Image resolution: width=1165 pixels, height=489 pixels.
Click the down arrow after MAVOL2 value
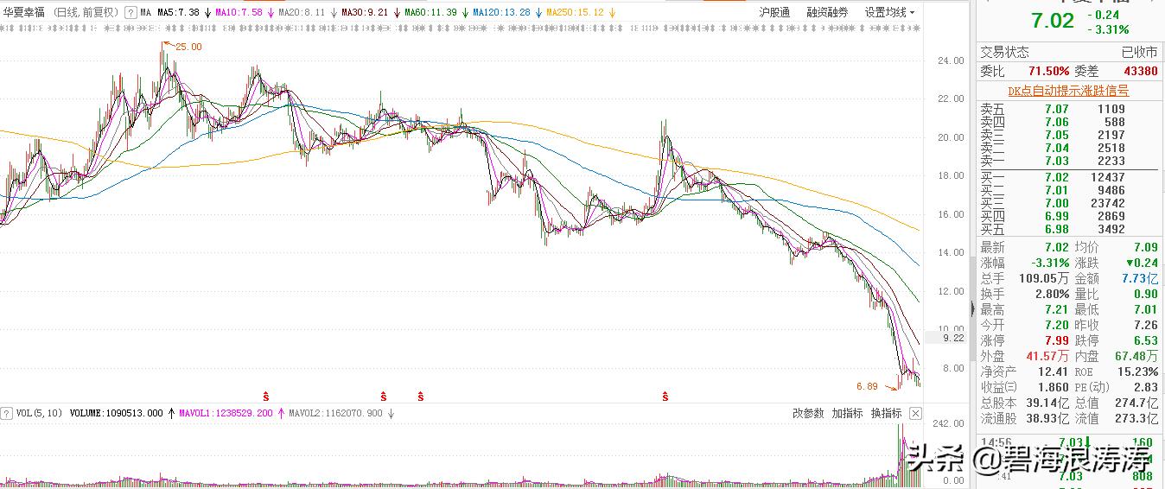(391, 414)
